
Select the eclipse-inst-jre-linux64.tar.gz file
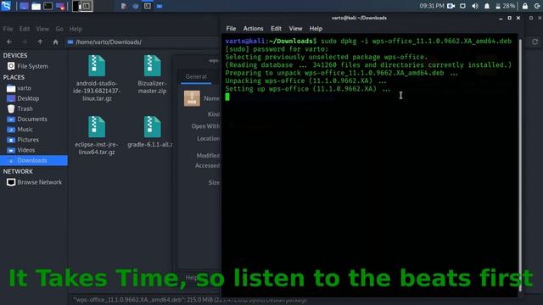pos(97,136)
